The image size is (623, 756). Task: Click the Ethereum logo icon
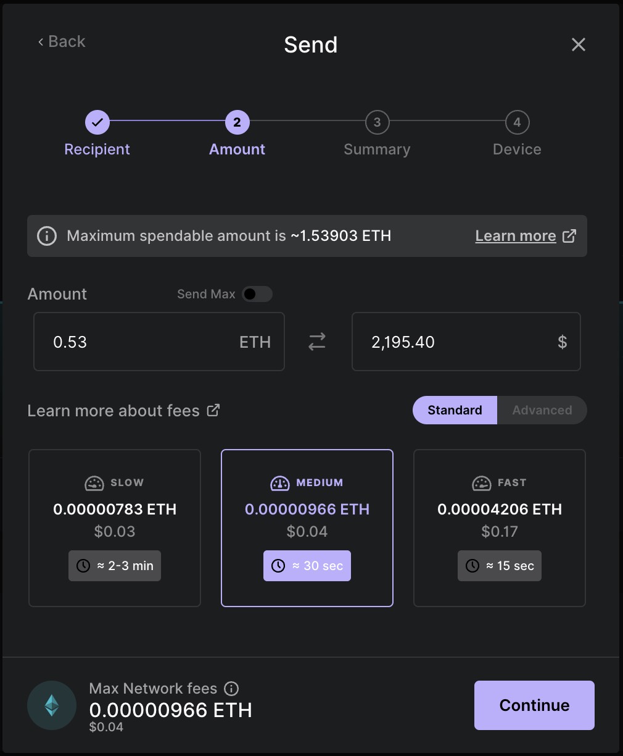pyautogui.click(x=52, y=705)
